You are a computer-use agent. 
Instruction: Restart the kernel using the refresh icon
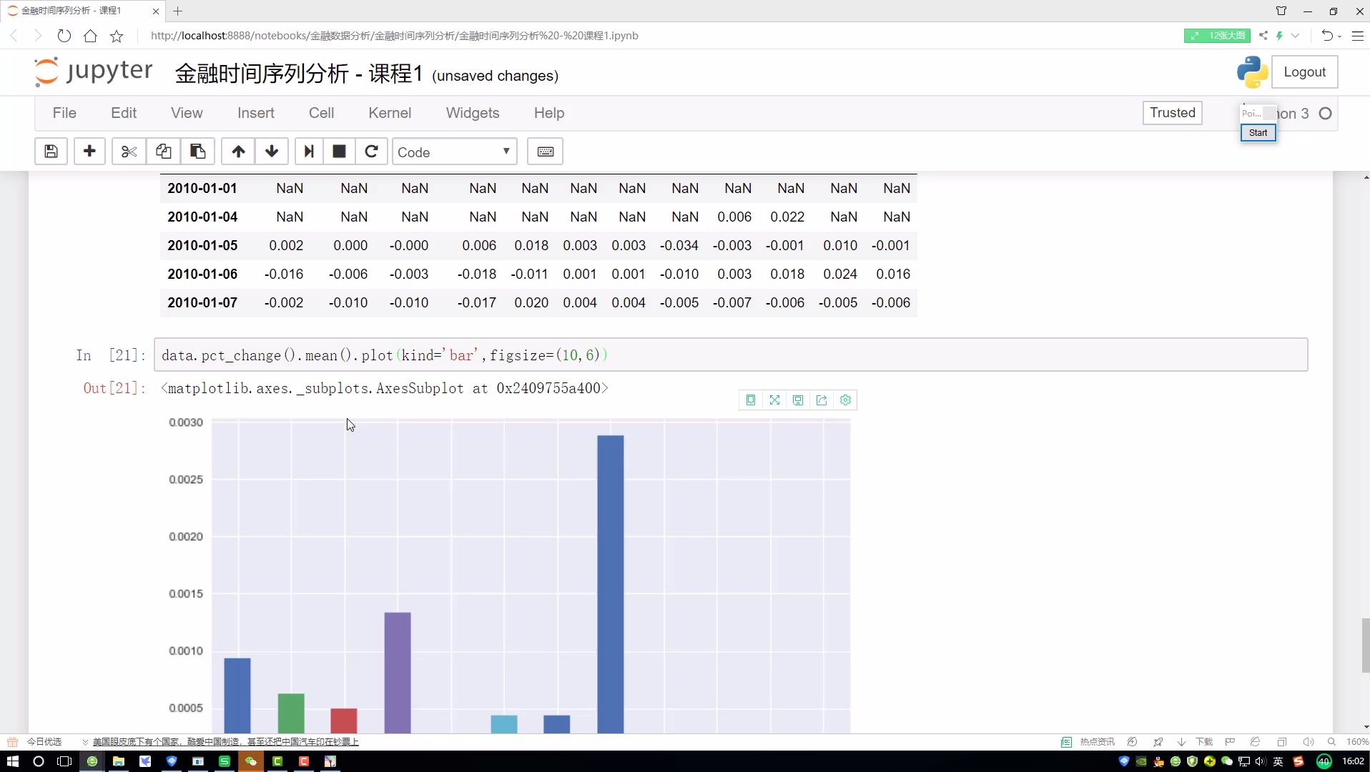pos(371,152)
